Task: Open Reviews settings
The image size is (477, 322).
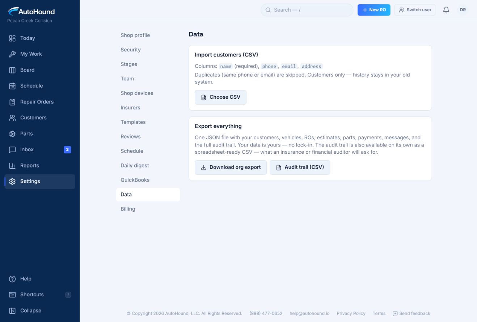Action: pos(148,137)
